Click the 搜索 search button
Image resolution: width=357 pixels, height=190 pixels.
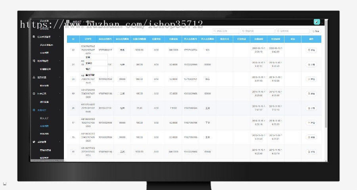pyautogui.click(x=316, y=31)
